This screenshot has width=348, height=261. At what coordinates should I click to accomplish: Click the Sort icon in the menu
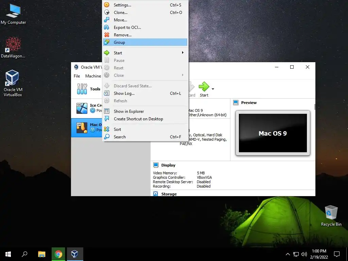pyautogui.click(x=107, y=129)
